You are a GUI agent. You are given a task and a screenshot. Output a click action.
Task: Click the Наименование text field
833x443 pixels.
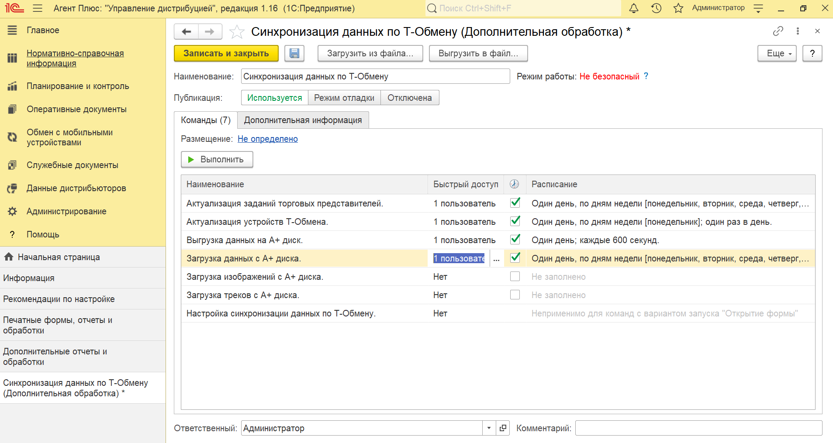coord(376,76)
